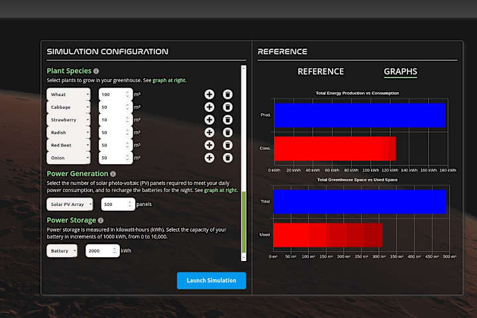Open the Battery type dropdown
The image size is (477, 318).
pos(62,250)
